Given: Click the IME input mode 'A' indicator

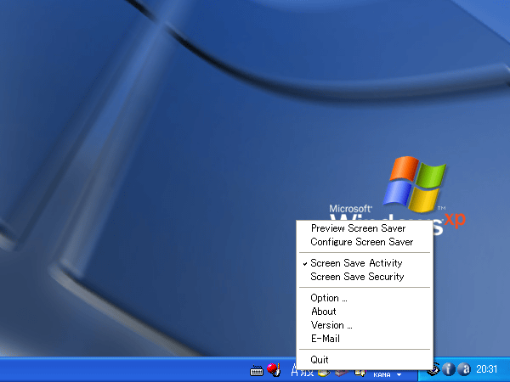Looking at the screenshot, I should click(294, 370).
